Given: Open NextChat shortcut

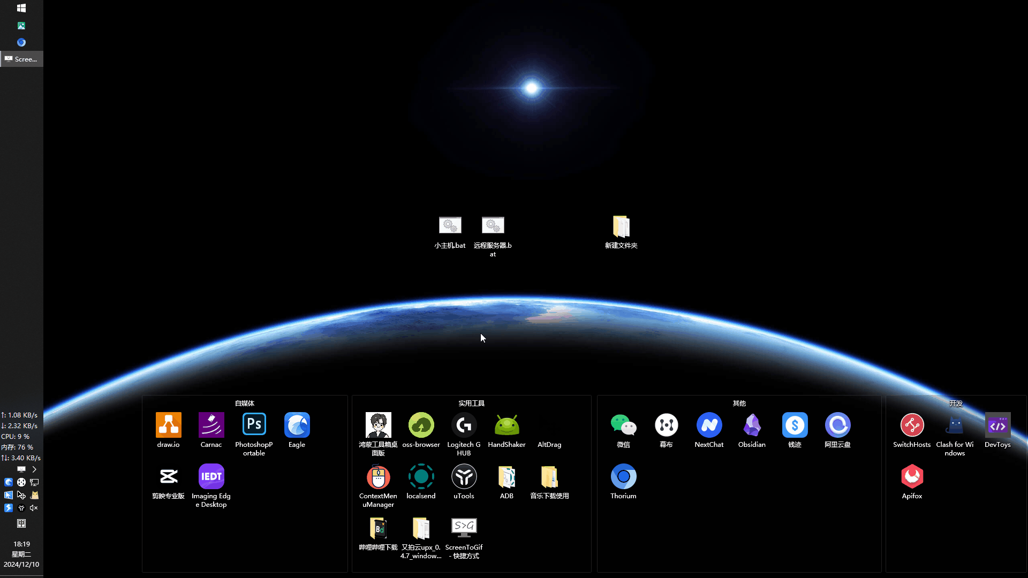Looking at the screenshot, I should [709, 431].
